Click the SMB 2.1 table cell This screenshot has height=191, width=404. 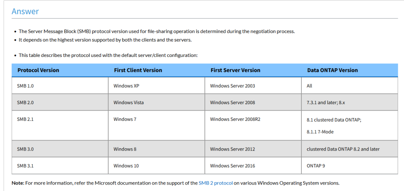coord(60,126)
